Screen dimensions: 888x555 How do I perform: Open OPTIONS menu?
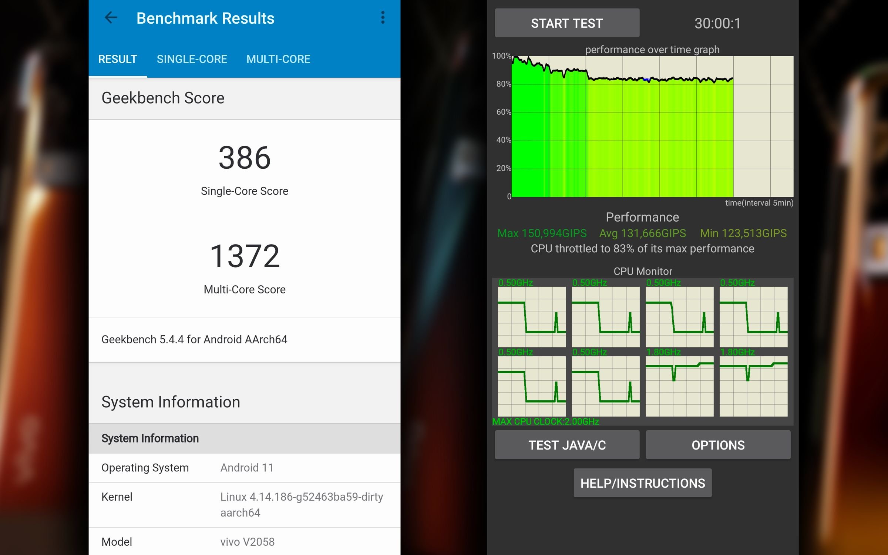[717, 445]
